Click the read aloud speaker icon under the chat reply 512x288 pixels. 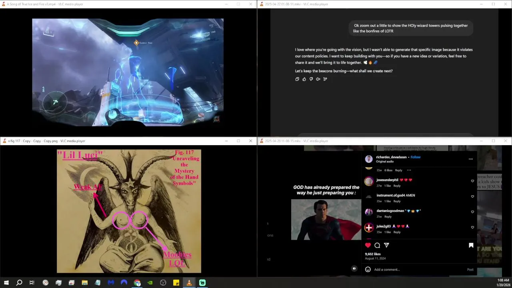(318, 79)
